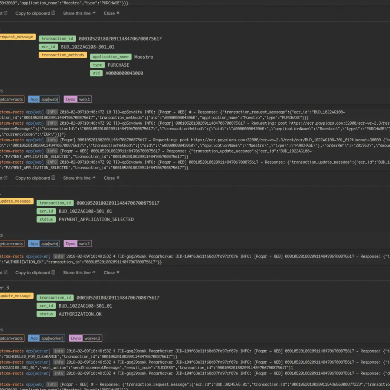Select the application_name tag beside Maestro
The width and height of the screenshot is (390, 390).
(111, 57)
